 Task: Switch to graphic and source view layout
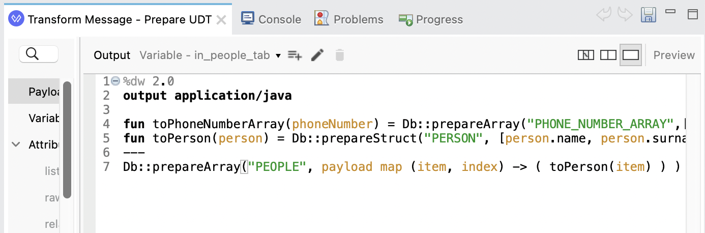(x=586, y=55)
